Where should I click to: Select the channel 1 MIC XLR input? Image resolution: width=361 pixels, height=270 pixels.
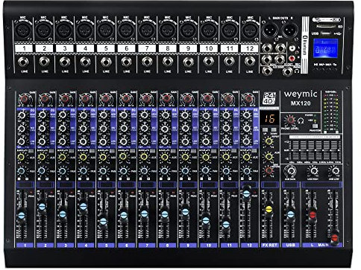click(x=23, y=30)
